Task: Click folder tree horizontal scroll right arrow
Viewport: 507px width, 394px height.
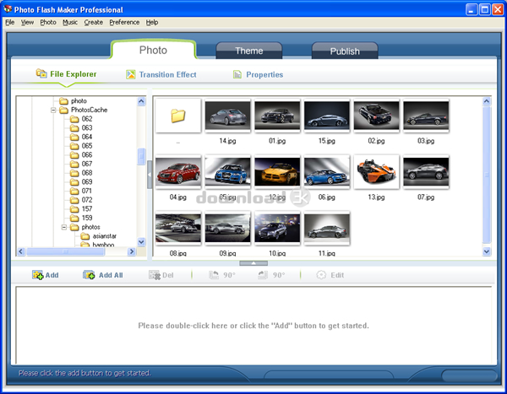Action: (x=131, y=251)
